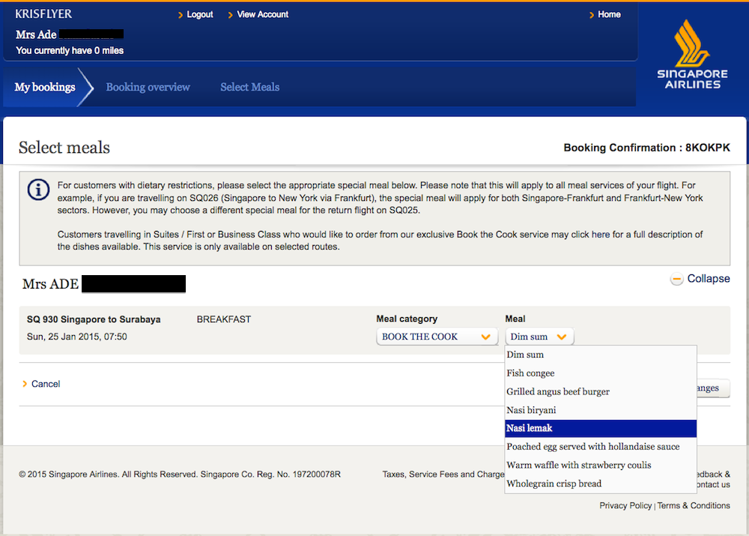Select Dim sum from the meal list
Image resolution: width=749 pixels, height=536 pixels.
pos(601,355)
